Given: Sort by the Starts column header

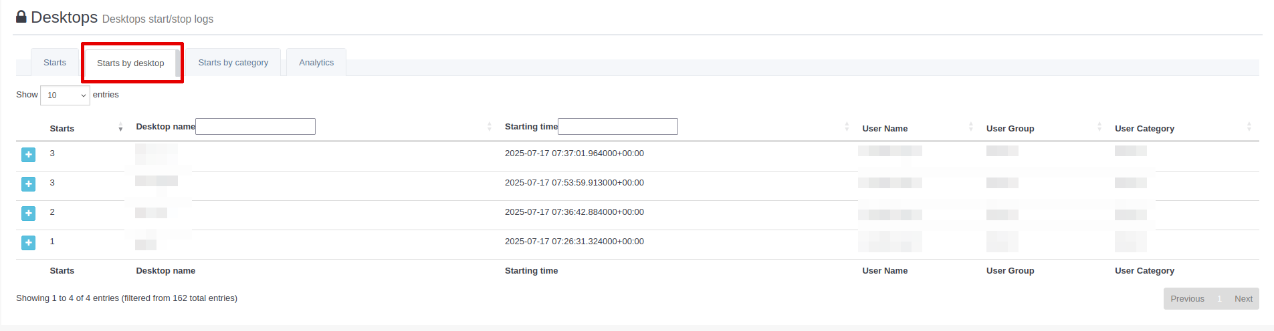Looking at the screenshot, I should pos(62,128).
